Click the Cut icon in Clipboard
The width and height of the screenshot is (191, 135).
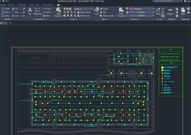[x=189, y=9]
